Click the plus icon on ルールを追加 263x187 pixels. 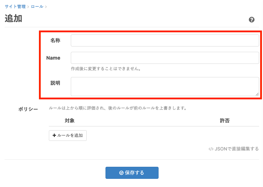(x=54, y=136)
